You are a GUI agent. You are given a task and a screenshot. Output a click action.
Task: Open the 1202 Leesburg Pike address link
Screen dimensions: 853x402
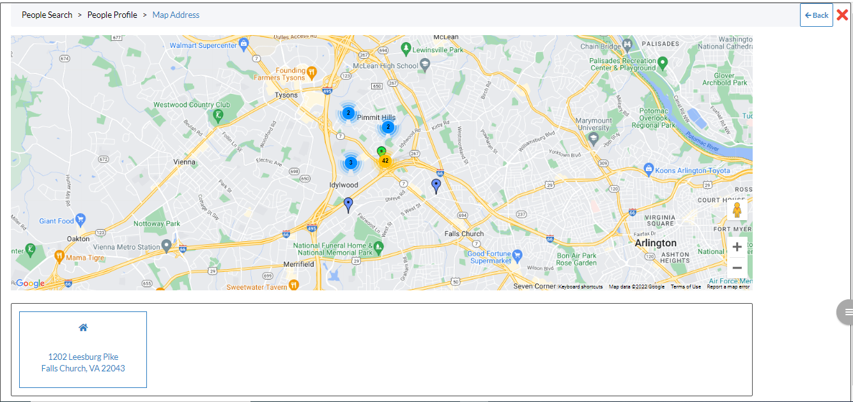pyautogui.click(x=83, y=362)
